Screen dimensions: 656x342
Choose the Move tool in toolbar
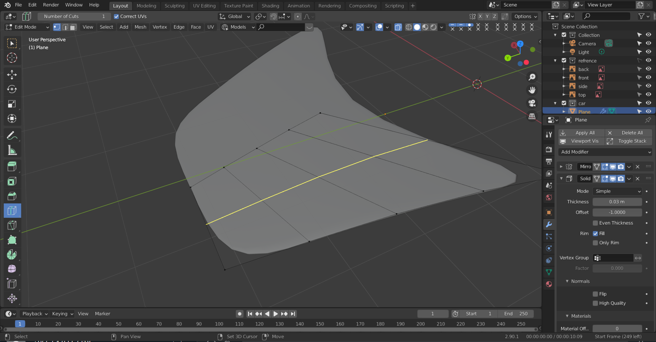[12, 75]
